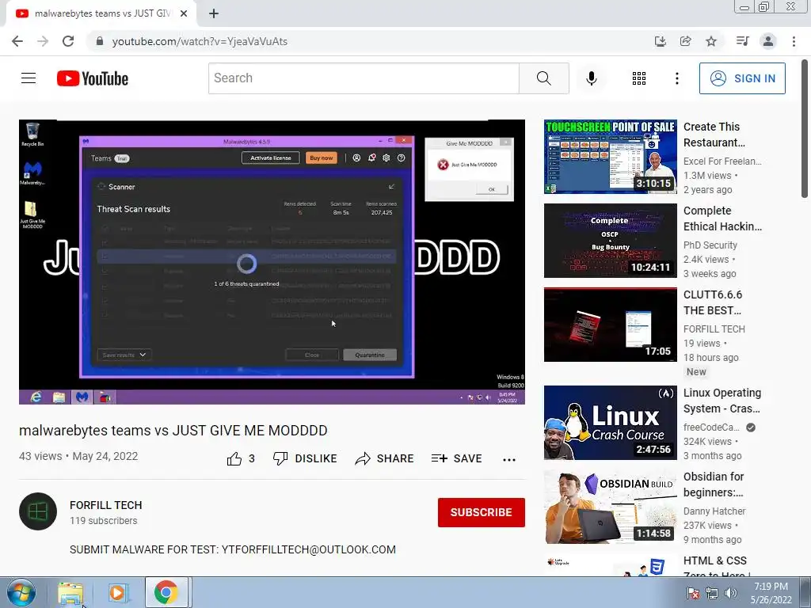Open 'Create This Restaurant...' video title

tap(714, 135)
